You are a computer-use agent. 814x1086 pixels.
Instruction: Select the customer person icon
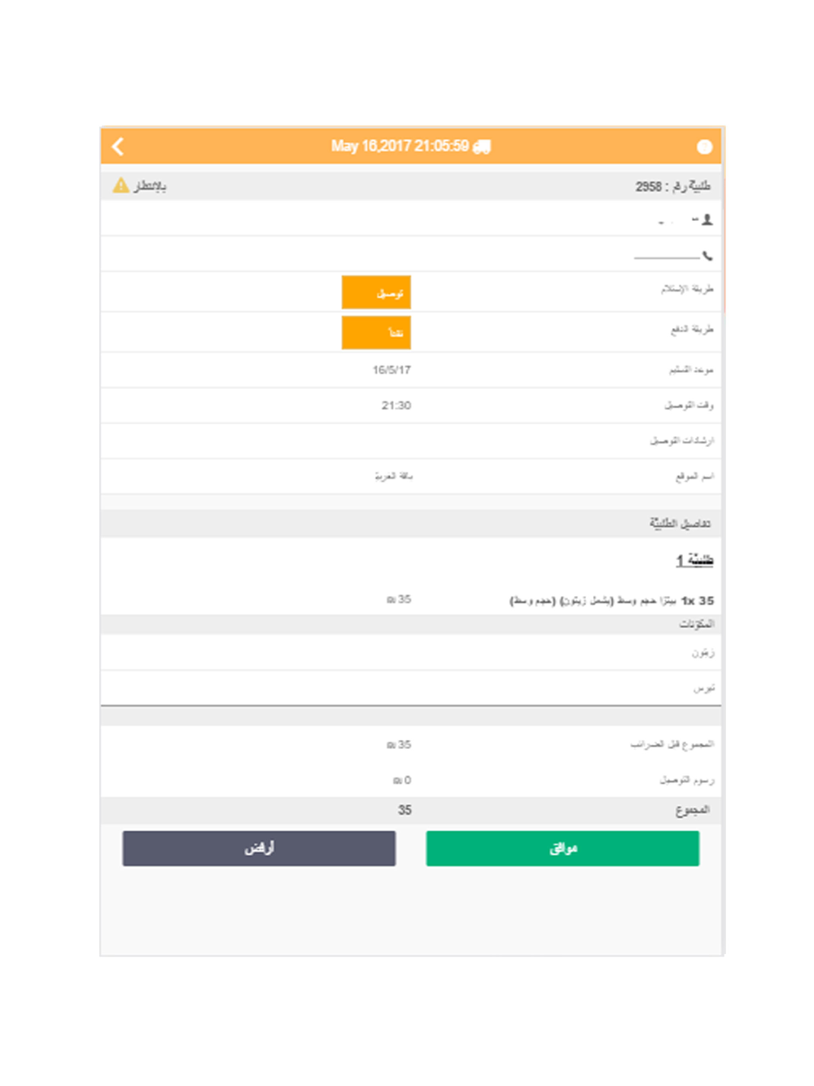(707, 220)
